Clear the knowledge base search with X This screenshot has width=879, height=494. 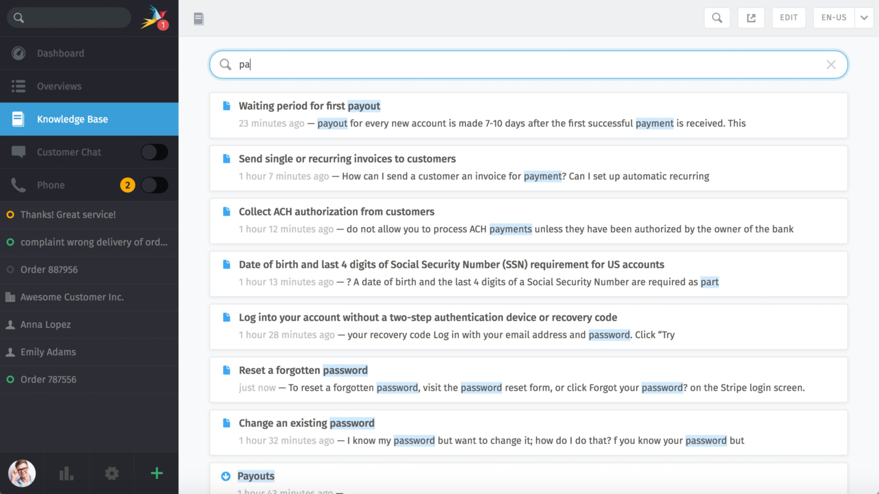[x=831, y=65]
